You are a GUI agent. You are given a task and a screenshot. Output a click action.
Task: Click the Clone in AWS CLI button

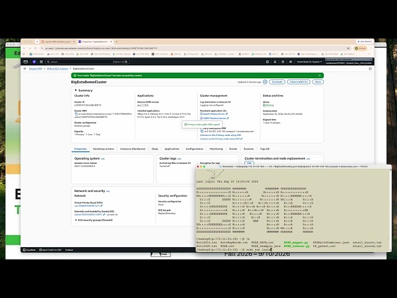coord(299,82)
